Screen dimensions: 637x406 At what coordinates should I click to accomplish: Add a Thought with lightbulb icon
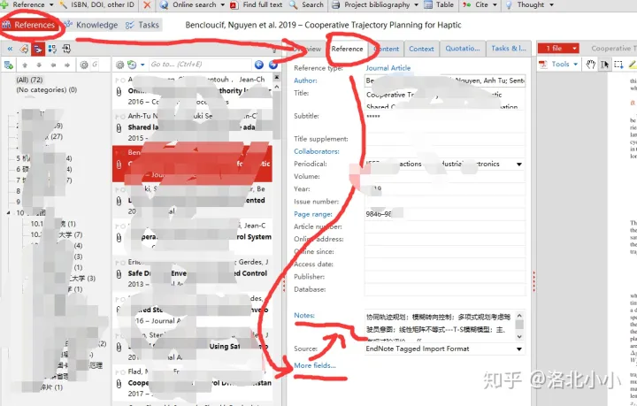(x=525, y=5)
